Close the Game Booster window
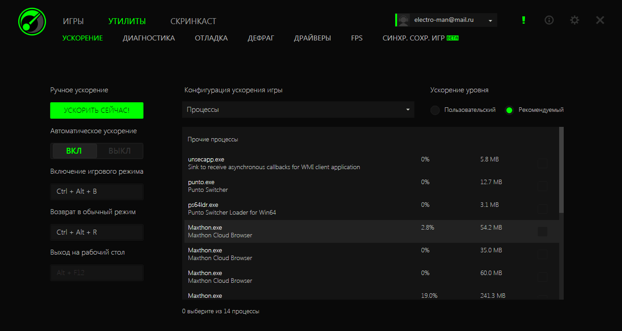 [x=600, y=20]
